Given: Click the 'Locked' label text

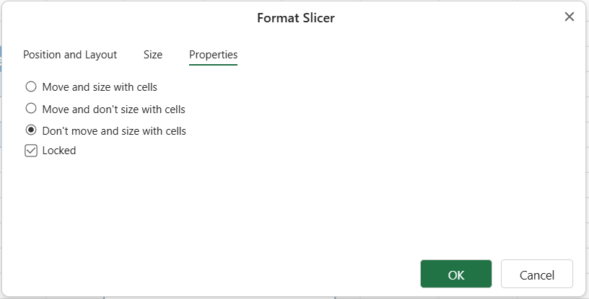Looking at the screenshot, I should point(59,151).
